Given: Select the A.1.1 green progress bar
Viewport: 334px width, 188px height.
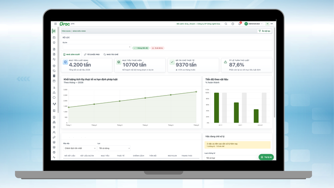Looking at the screenshot, I should click(216, 108).
